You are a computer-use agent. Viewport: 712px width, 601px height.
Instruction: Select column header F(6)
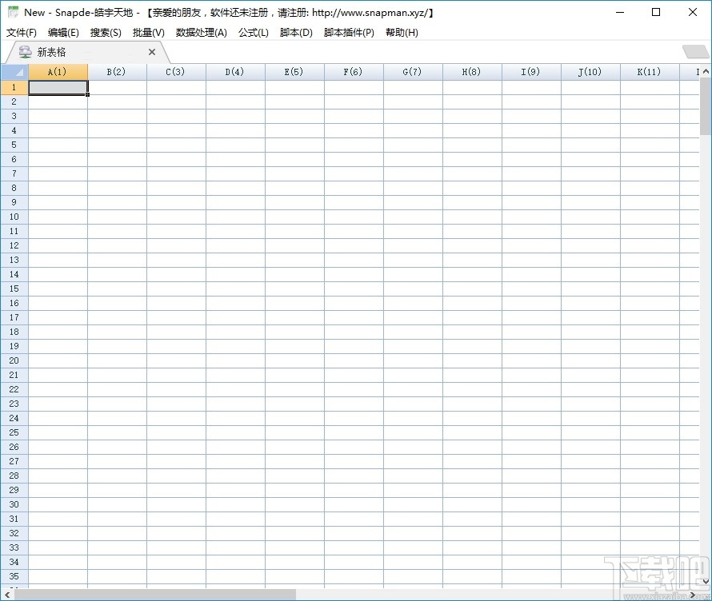coord(354,72)
